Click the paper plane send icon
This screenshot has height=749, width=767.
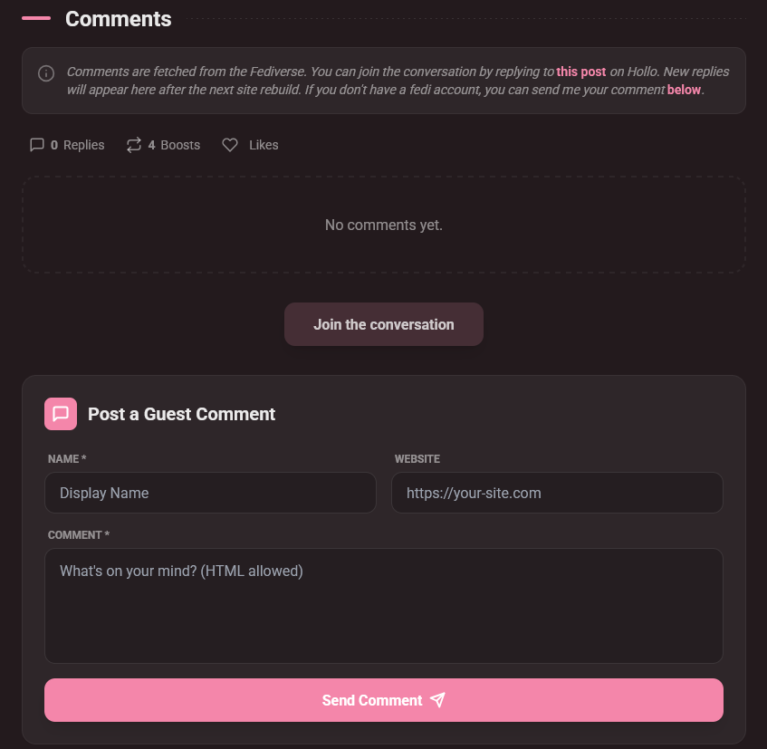438,700
